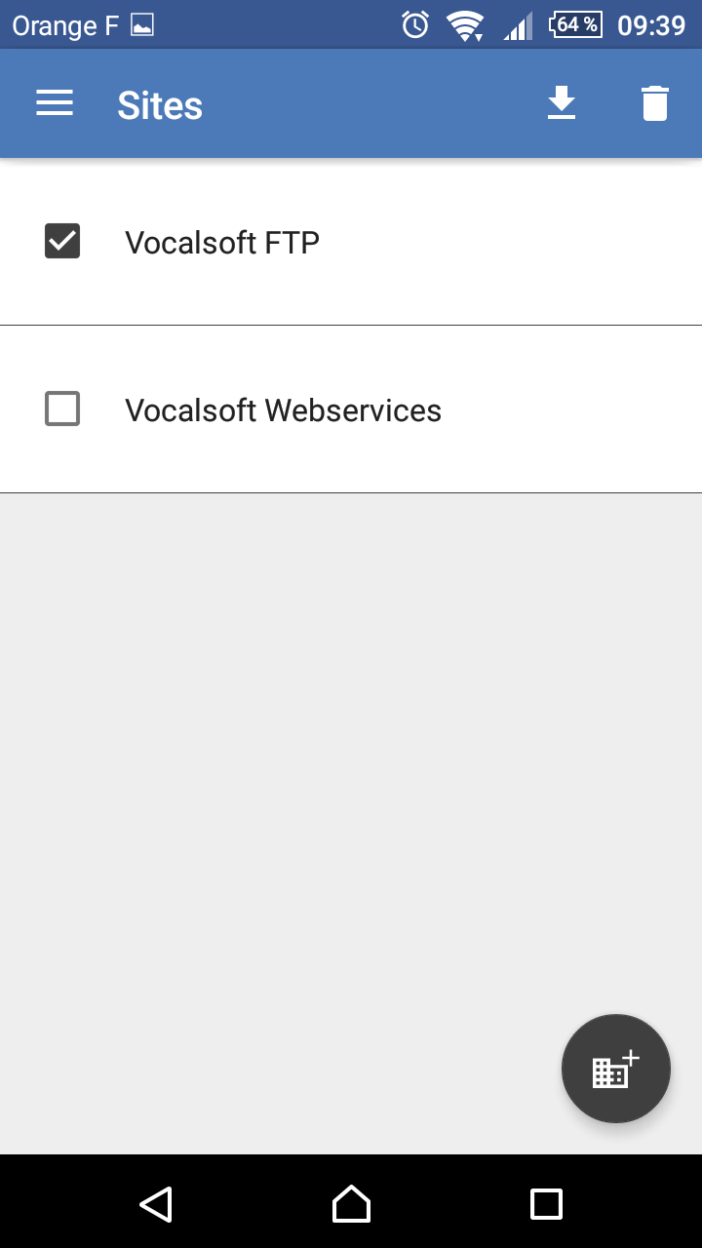This screenshot has width=702, height=1248.
Task: Tap the add site floating button
Action: pos(616,1069)
